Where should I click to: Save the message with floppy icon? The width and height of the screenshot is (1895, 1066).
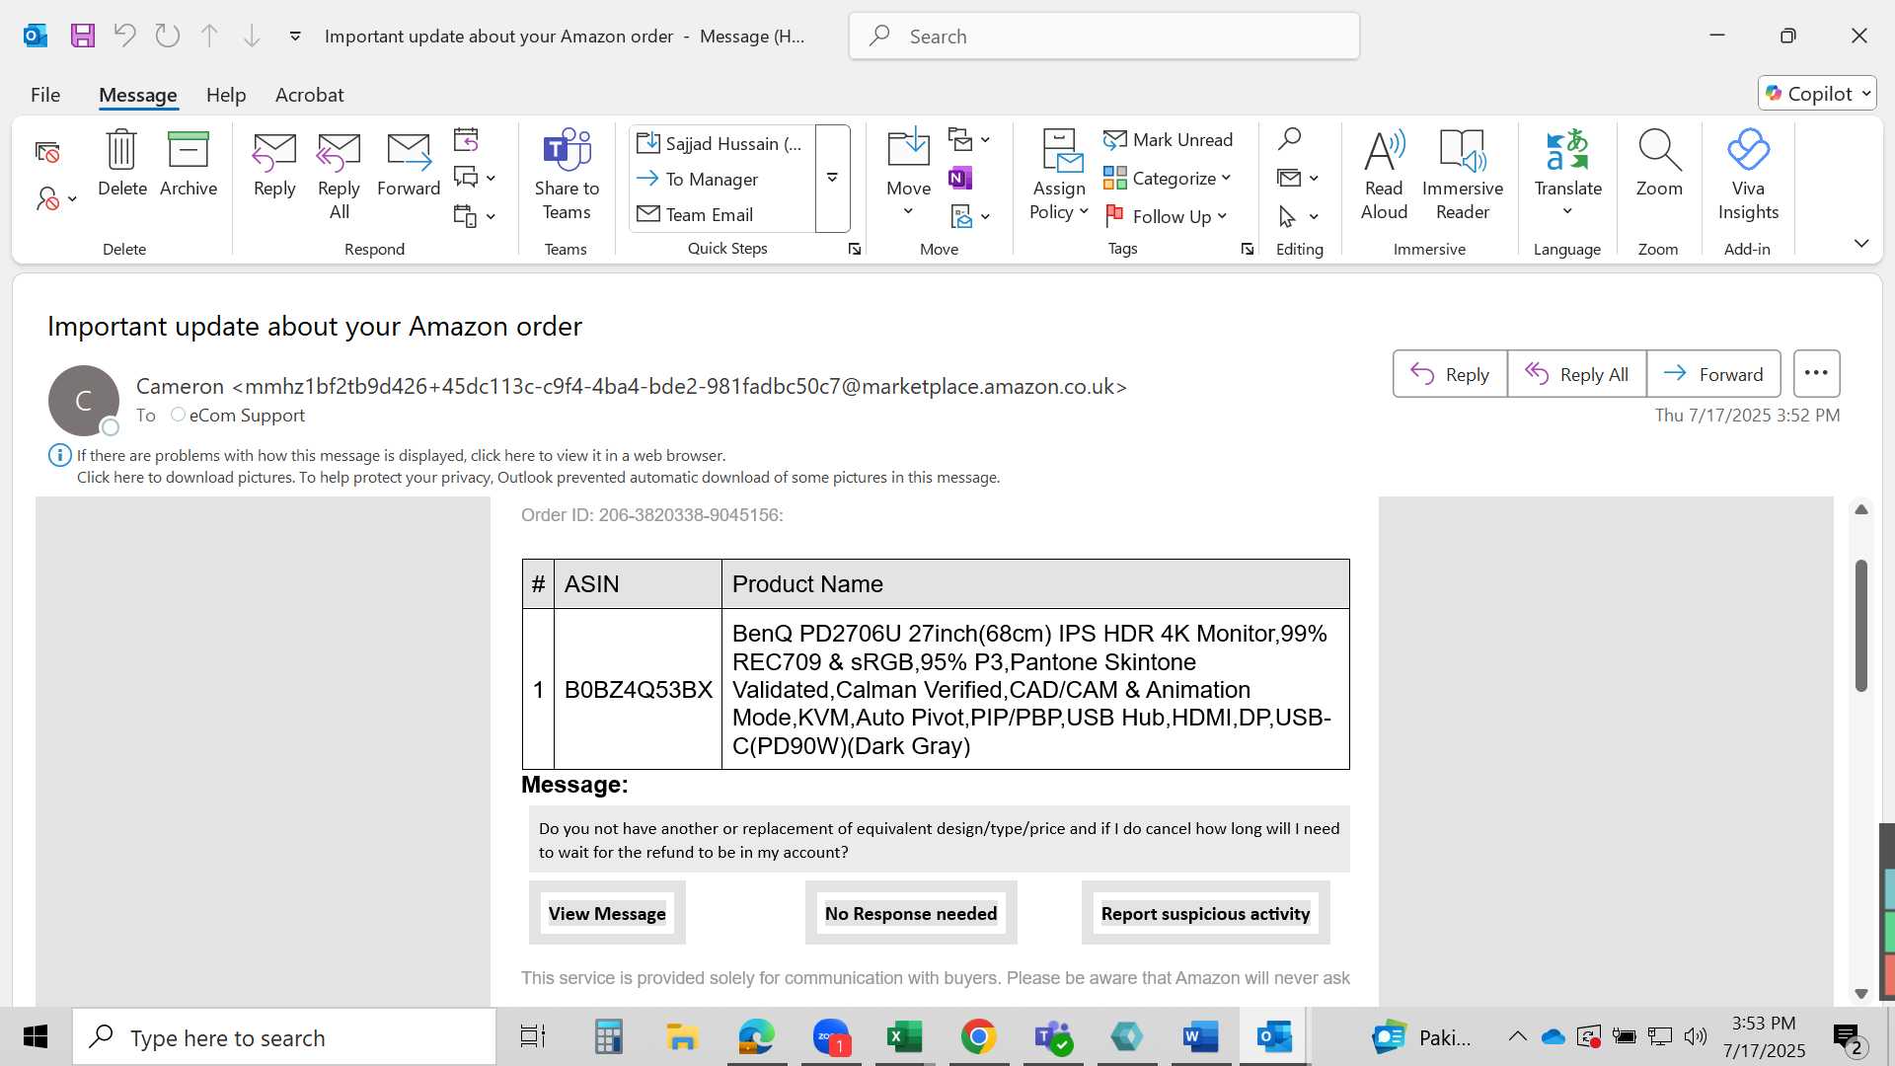pos(83,36)
